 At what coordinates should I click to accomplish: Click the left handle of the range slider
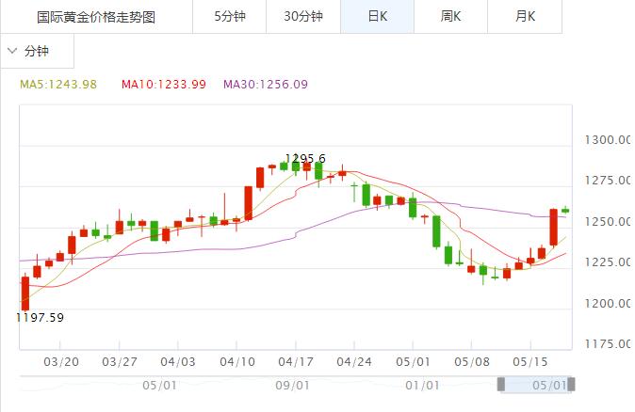pos(501,384)
